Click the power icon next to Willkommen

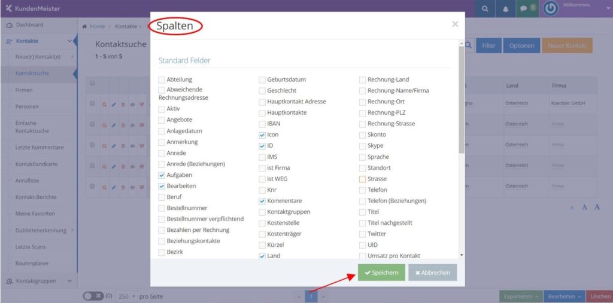pyautogui.click(x=551, y=9)
